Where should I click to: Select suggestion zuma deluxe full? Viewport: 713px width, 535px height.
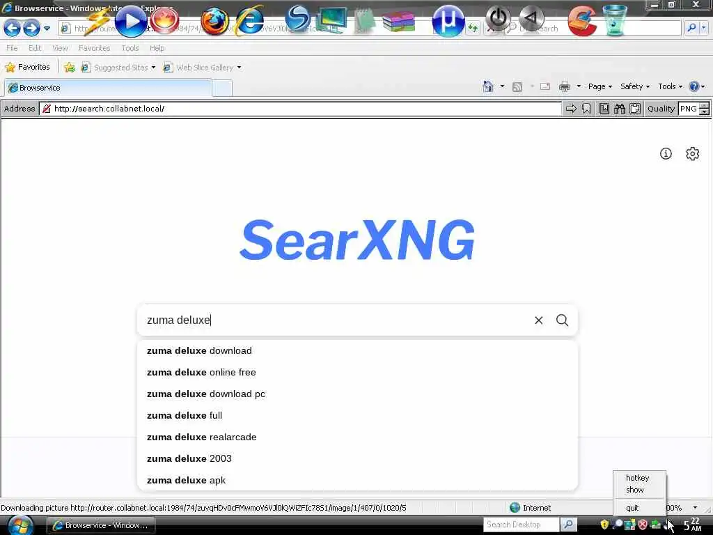pos(357,415)
